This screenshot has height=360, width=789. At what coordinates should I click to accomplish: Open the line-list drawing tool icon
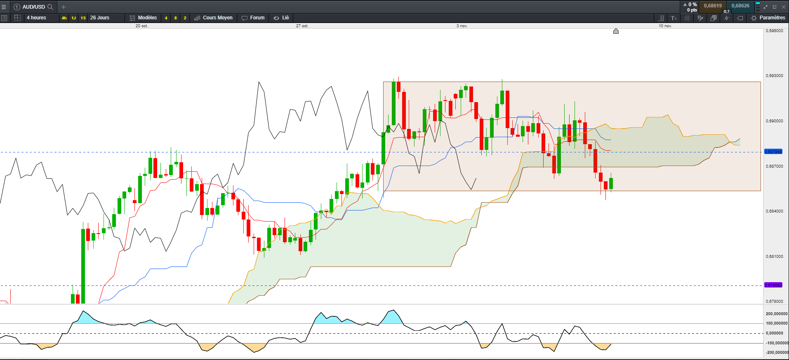pos(661,18)
